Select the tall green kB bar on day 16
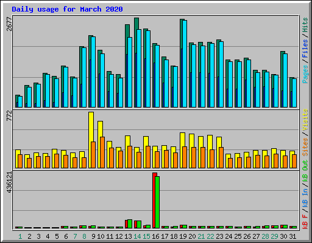Viewport: 312px width, 243px height. [x=157, y=202]
